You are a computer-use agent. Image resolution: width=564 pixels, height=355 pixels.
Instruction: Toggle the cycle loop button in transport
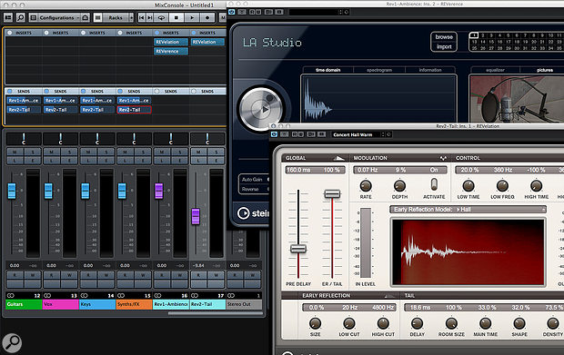162,17
